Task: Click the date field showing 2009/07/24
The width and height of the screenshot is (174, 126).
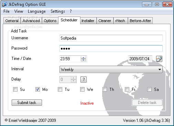Action: tap(140, 59)
